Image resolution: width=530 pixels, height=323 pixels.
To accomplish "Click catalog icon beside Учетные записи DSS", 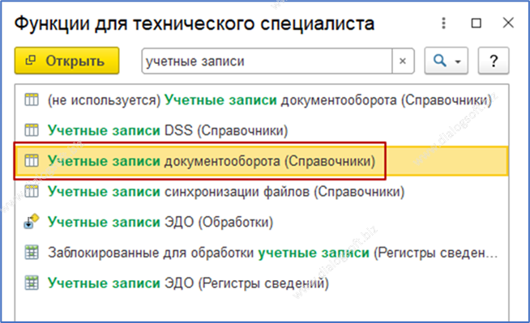I will pos(32,130).
